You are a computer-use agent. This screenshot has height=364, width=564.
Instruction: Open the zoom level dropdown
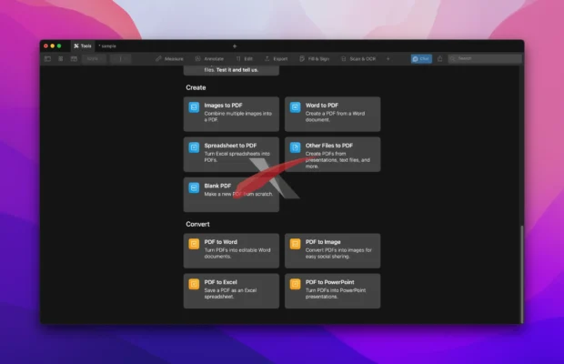click(94, 58)
